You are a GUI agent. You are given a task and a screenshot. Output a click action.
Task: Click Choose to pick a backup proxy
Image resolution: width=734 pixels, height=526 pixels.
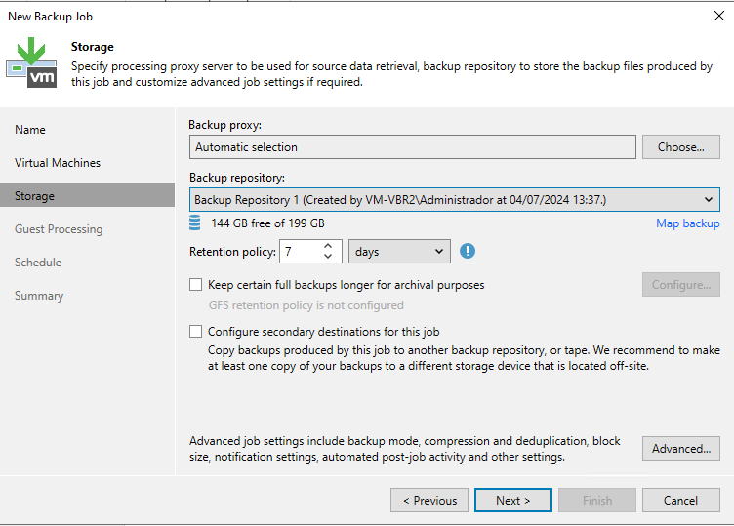click(x=680, y=147)
